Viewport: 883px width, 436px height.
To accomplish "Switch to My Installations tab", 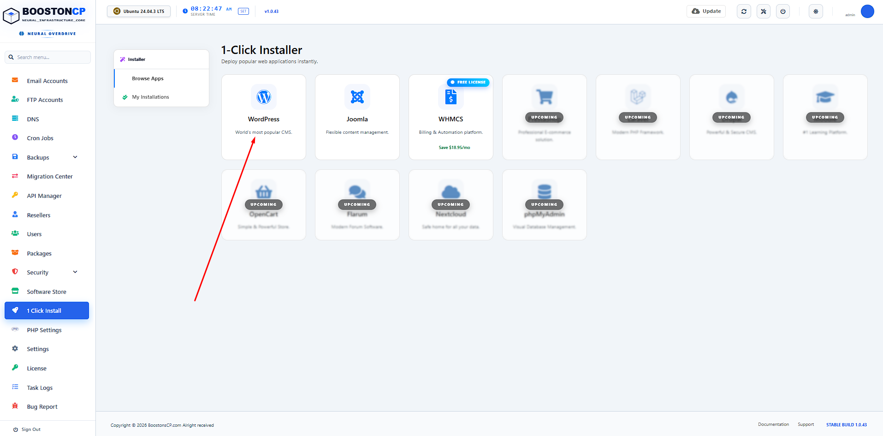I will [161, 97].
